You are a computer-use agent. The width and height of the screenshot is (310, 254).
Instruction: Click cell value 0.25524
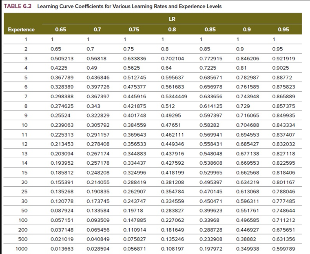60,115
